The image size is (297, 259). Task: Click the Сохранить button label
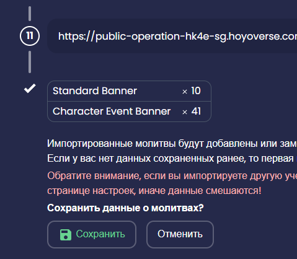tap(100, 234)
